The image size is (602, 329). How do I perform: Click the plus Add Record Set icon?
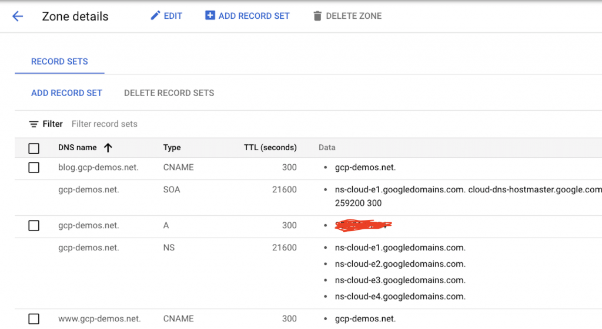pyautogui.click(x=210, y=16)
